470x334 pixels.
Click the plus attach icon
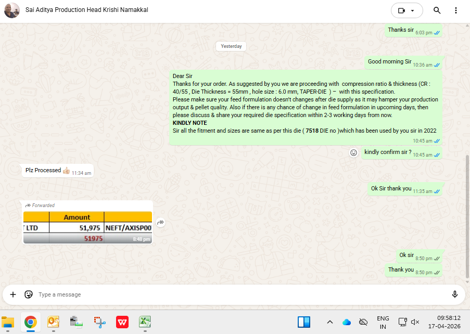pyautogui.click(x=13, y=294)
